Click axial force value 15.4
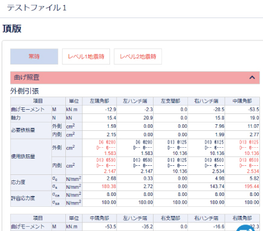This screenshot has width=263, height=231. [x=111, y=118]
